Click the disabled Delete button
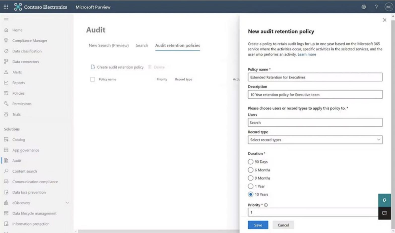Screen dimensions: 395x233 click(x=156, y=67)
